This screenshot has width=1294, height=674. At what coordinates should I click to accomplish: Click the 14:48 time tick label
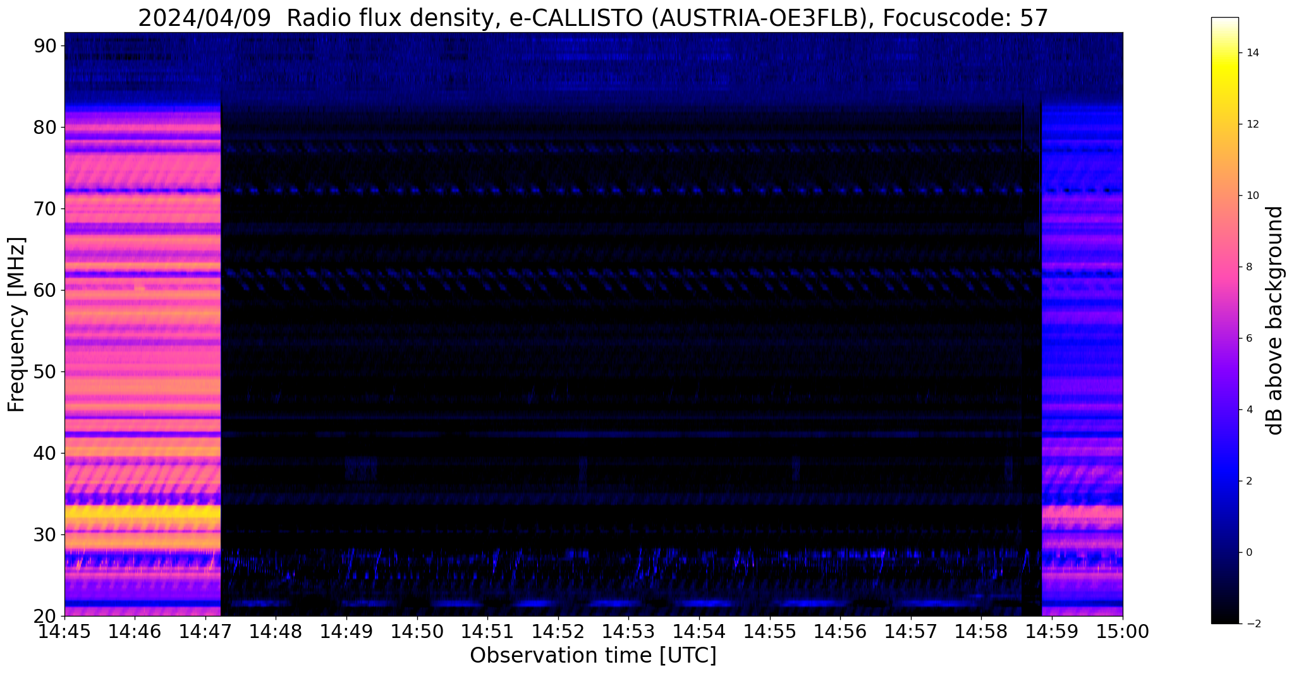(275, 631)
